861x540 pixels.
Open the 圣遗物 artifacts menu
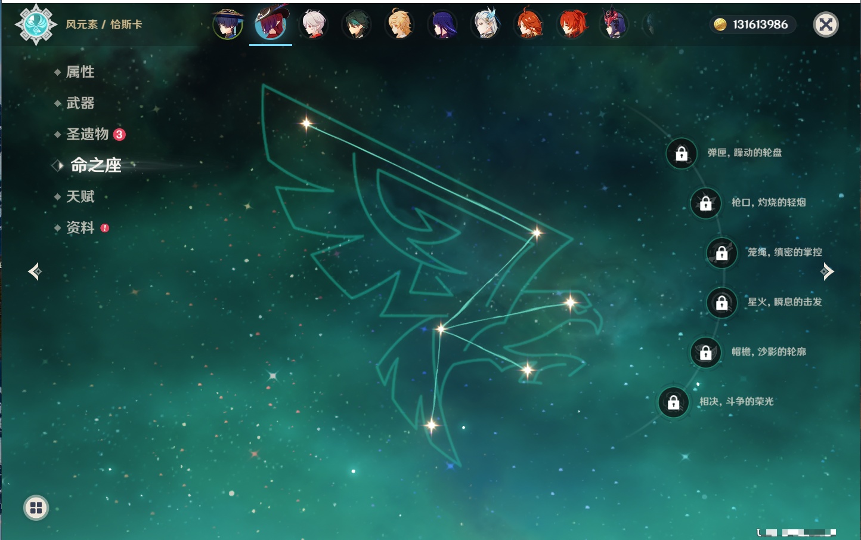point(88,134)
